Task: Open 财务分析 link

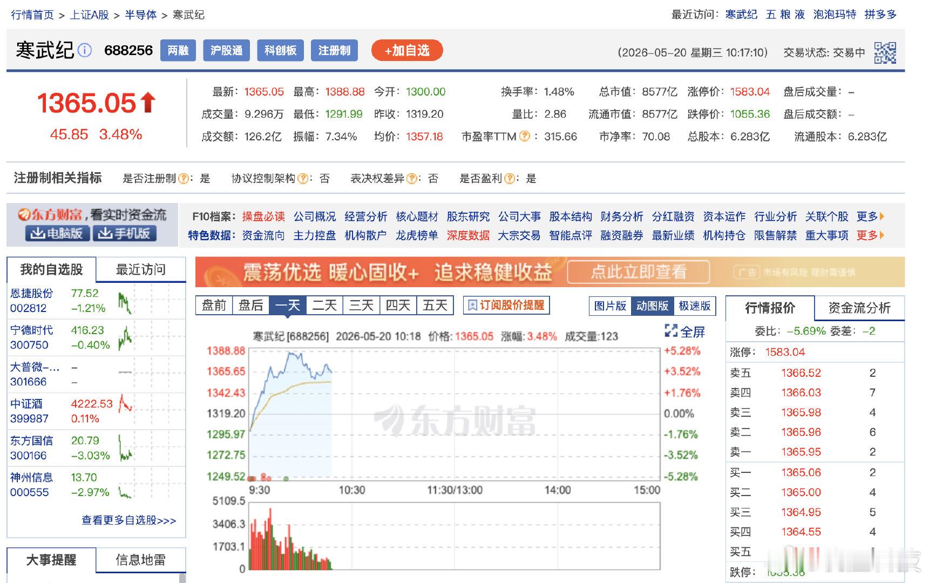Action: point(621,216)
